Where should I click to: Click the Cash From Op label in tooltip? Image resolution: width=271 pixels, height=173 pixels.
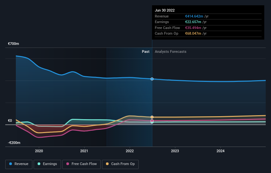tap(166, 34)
